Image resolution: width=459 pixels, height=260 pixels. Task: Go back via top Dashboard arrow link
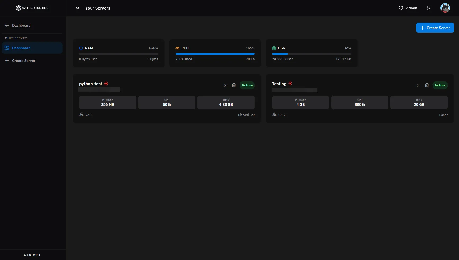(18, 25)
